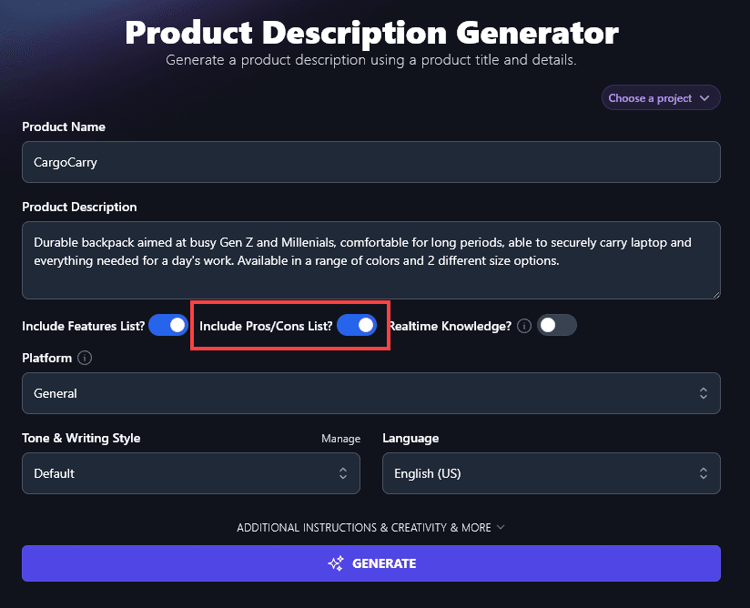Click the Manage link for writing styles
This screenshot has width=750, height=608.
point(340,438)
